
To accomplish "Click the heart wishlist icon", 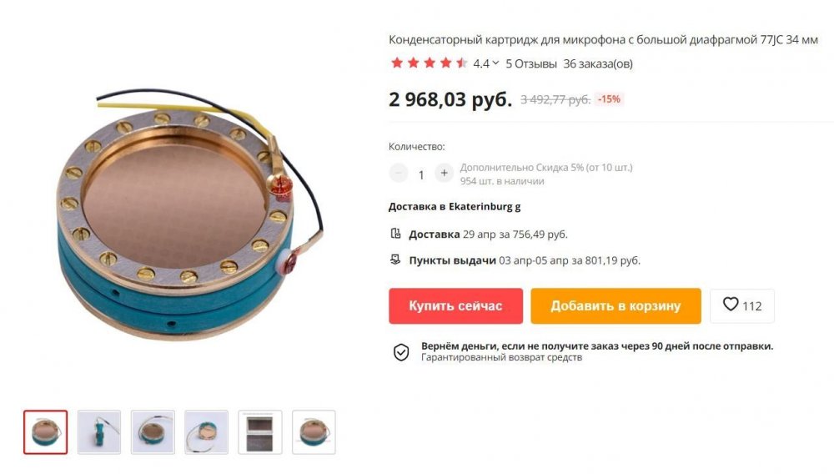I will pyautogui.click(x=731, y=305).
